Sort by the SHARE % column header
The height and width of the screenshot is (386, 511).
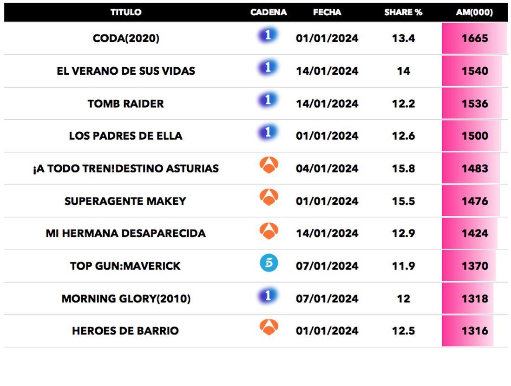[x=403, y=13]
